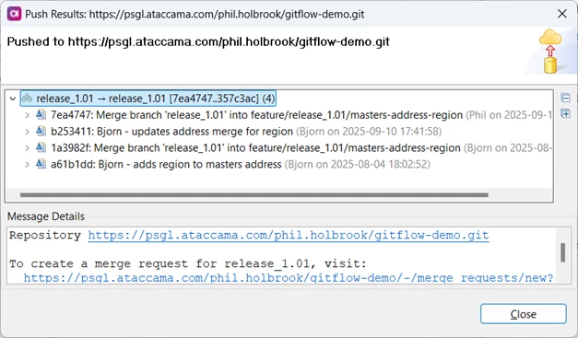Click the Close button
Screen dimensions: 578x338
pyautogui.click(x=523, y=314)
